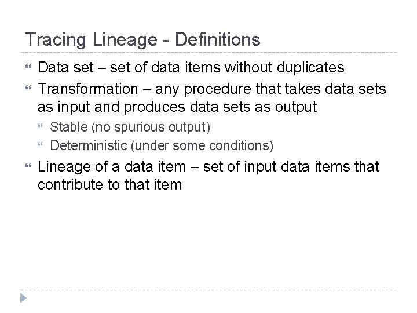Click the slide title "Tracing Lineage - Definitions"
417x313 pixels.
coord(142,40)
